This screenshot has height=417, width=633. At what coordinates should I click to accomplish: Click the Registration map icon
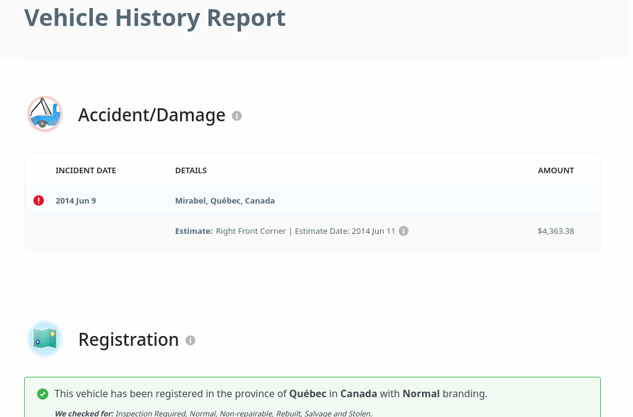(45, 338)
